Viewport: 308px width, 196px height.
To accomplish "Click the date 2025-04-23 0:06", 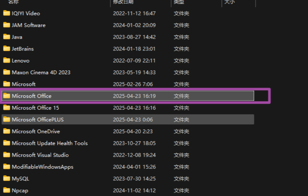I will pos(133,119).
